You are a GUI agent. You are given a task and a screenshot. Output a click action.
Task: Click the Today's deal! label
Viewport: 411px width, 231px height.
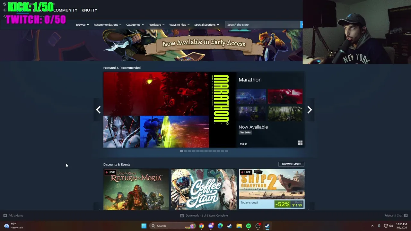click(x=249, y=203)
